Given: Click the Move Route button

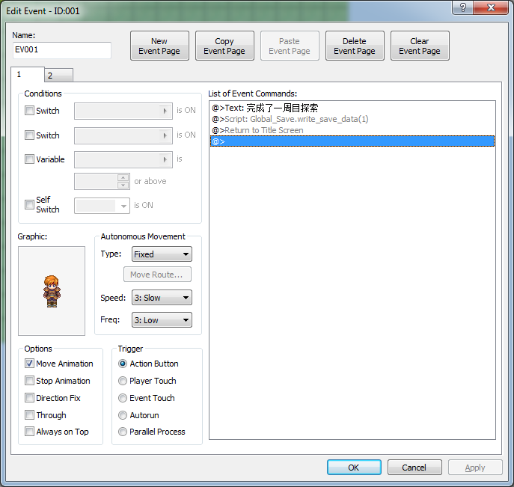Looking at the screenshot, I should [x=157, y=275].
